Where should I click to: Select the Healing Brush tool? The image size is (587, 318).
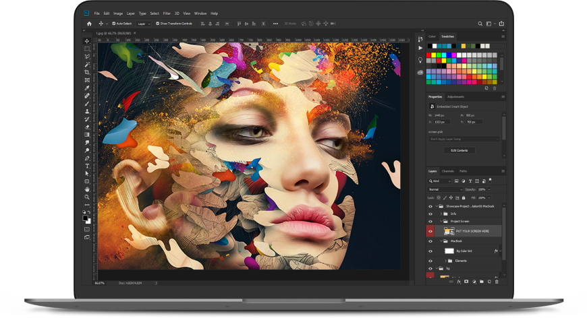point(87,96)
